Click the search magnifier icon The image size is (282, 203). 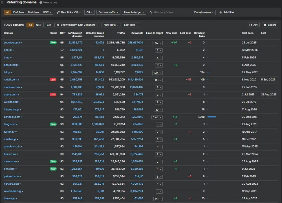click(151, 12)
